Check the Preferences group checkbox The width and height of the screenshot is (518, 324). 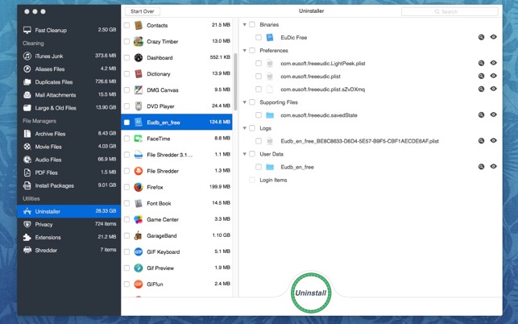point(252,50)
